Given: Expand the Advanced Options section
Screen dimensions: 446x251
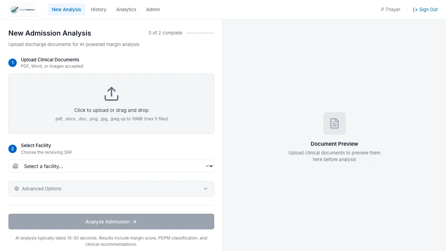Looking at the screenshot, I should 111,189.
